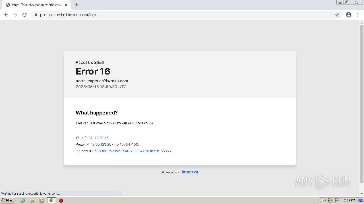Open the Action Center flag icon
The image size is (364, 204).
click(337, 200)
